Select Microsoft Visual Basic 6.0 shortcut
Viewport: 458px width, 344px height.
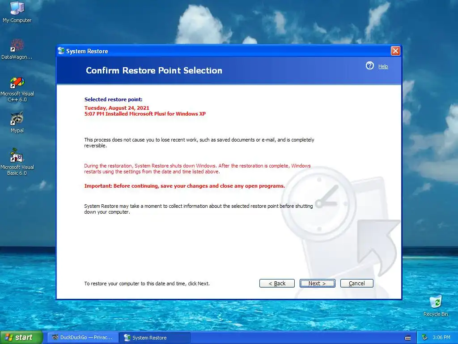pyautogui.click(x=17, y=162)
